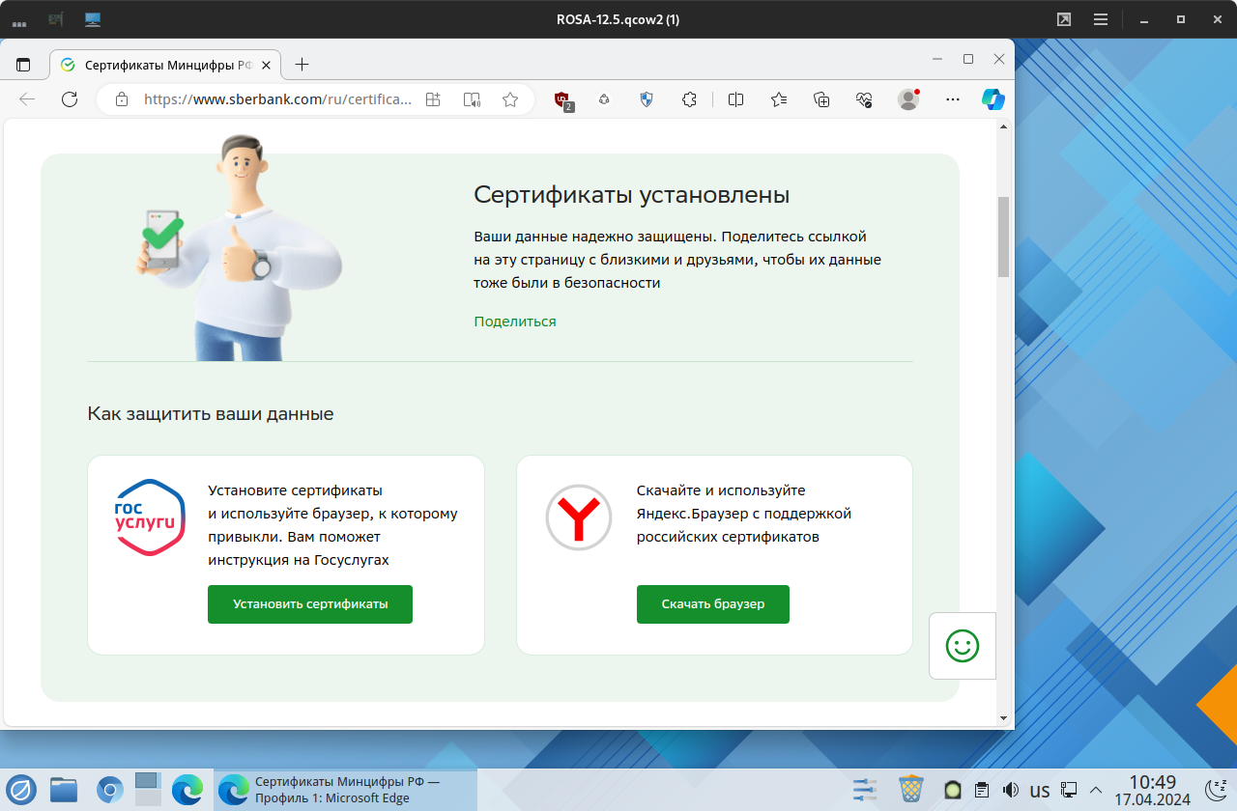This screenshot has width=1237, height=811.
Task: Open the Edge tab actions menu icon
Action: point(23,65)
